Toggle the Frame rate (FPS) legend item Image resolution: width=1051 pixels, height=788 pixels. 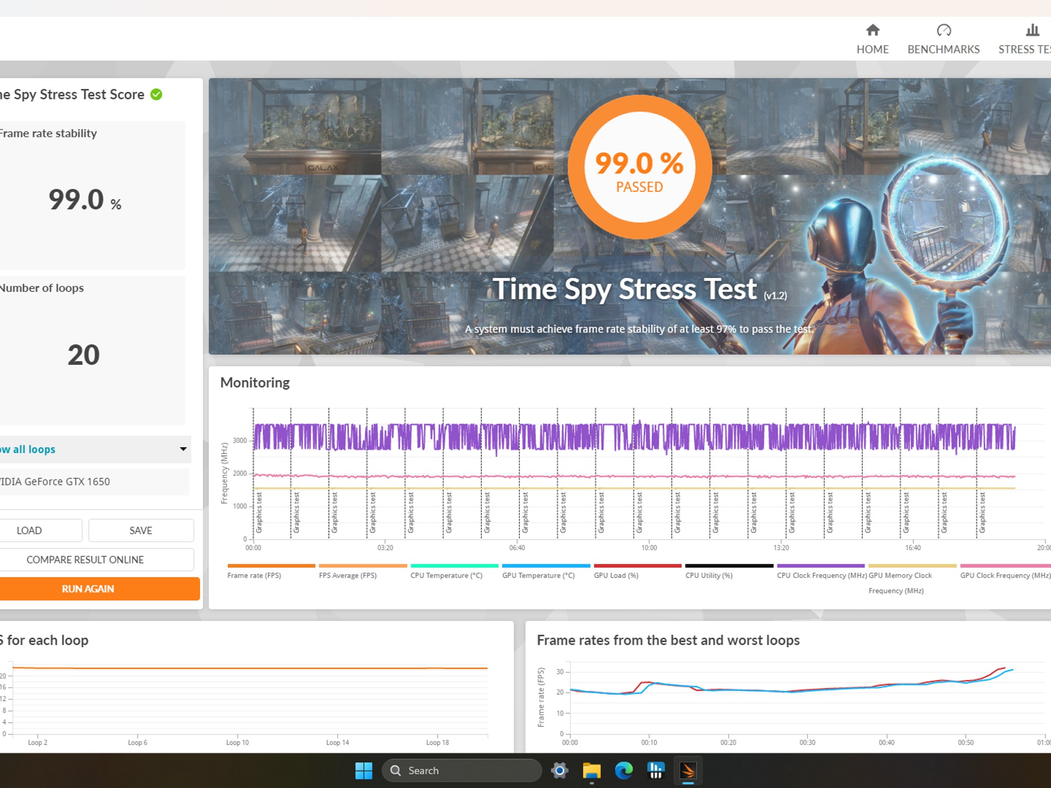pyautogui.click(x=271, y=572)
